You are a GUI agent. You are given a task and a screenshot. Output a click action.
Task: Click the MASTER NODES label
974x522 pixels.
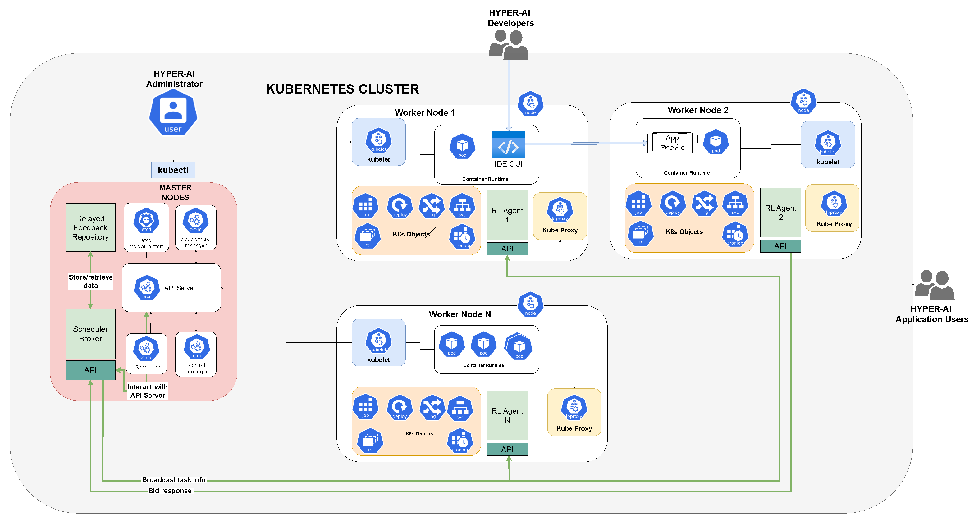(175, 192)
